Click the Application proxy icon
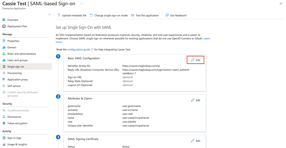This screenshot has height=148, width=286. (4, 80)
